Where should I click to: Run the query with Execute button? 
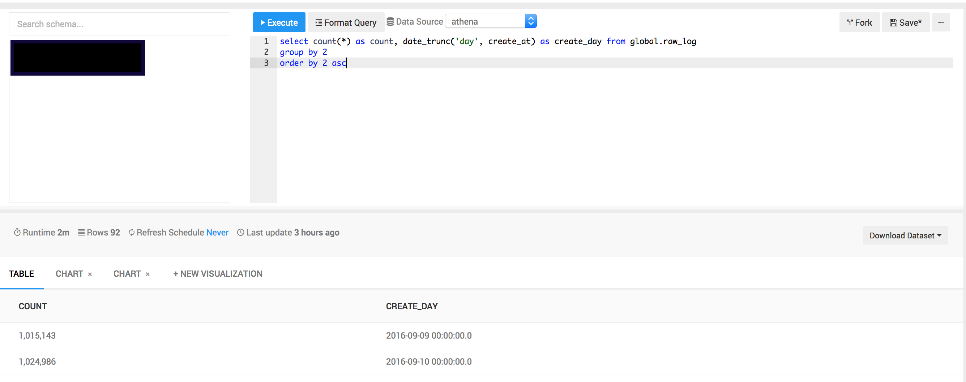pos(279,22)
